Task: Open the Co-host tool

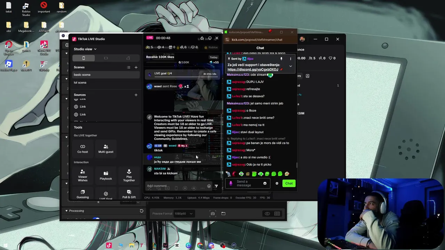Action: pyautogui.click(x=83, y=149)
